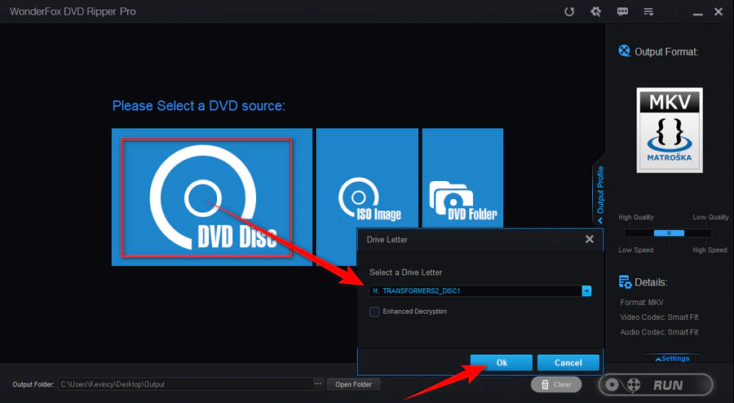This screenshot has width=734, height=403.
Task: Open the drive letter dropdown arrow
Action: click(586, 290)
